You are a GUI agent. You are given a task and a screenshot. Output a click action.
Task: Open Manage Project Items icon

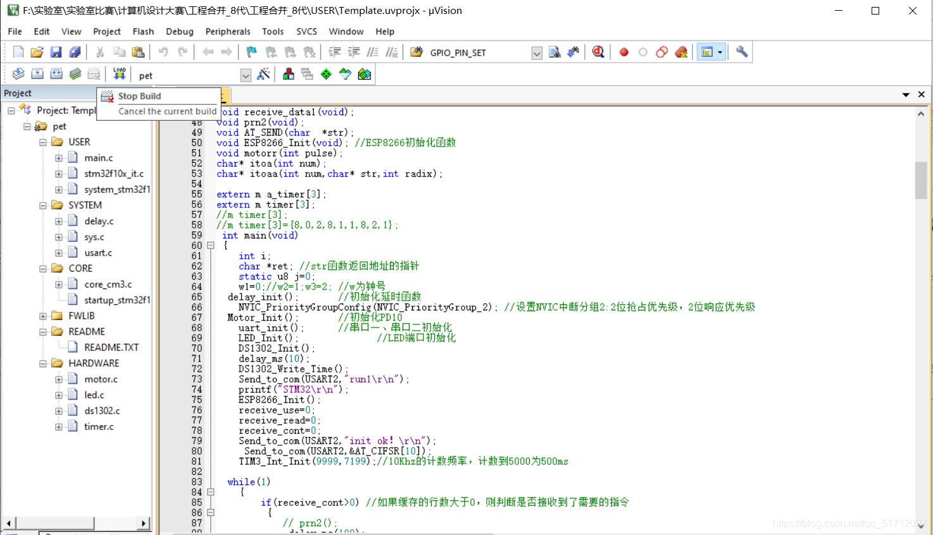point(289,75)
